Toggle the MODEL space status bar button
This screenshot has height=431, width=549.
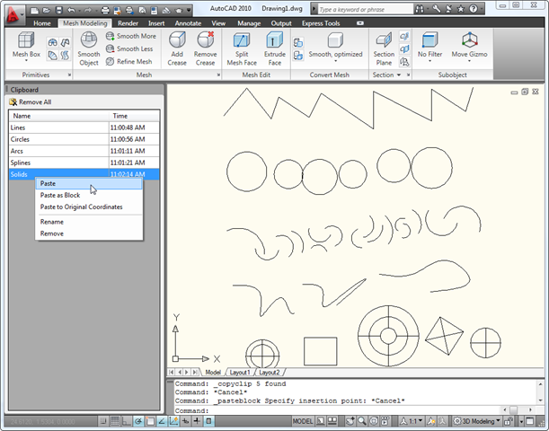[x=303, y=421]
